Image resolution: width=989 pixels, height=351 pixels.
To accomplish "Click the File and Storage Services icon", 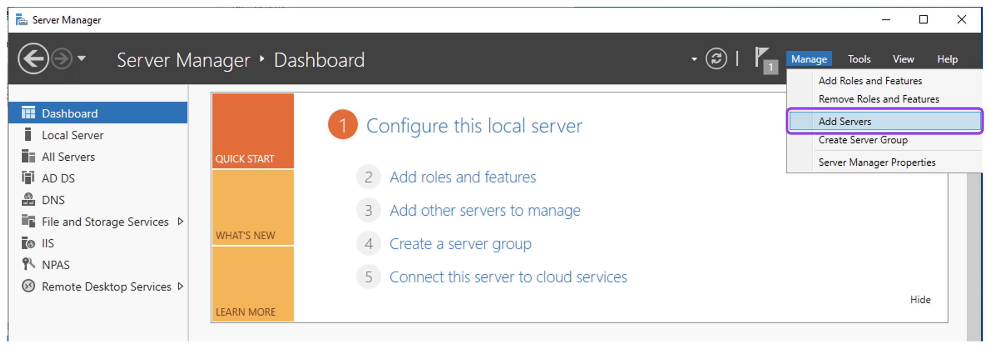I will pyautogui.click(x=28, y=221).
